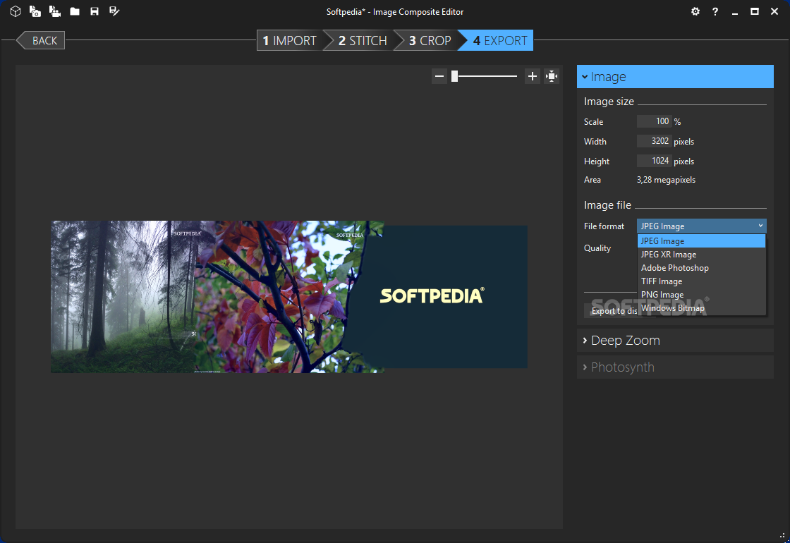Click the new panorama cube icon
The height and width of the screenshot is (543, 790).
coord(15,11)
